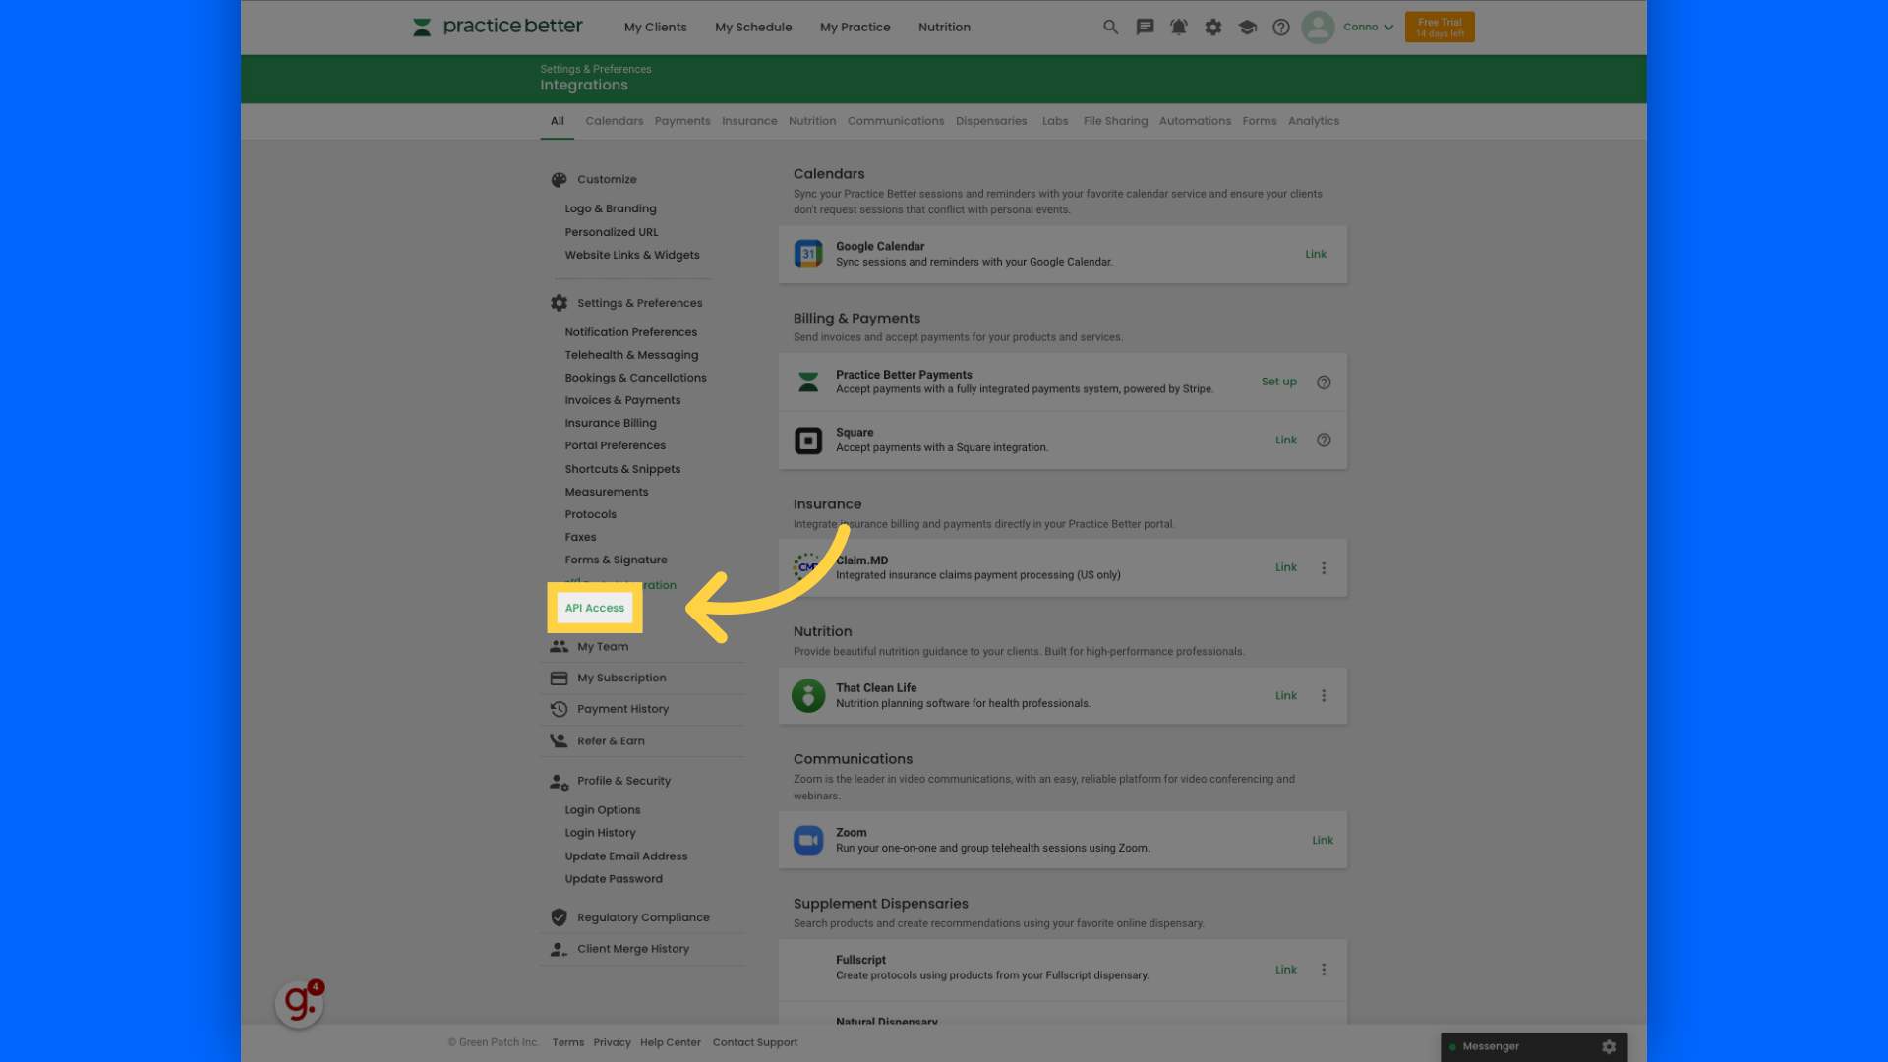
Task: Open help for Practice Better Payments
Action: [1324, 383]
